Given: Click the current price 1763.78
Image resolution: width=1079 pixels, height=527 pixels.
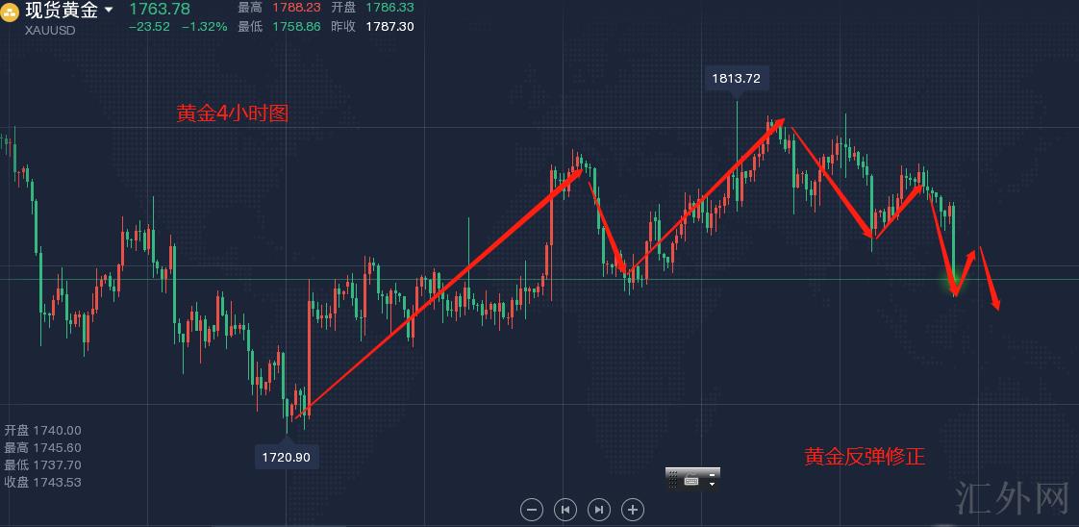Looking at the screenshot, I should [x=160, y=9].
